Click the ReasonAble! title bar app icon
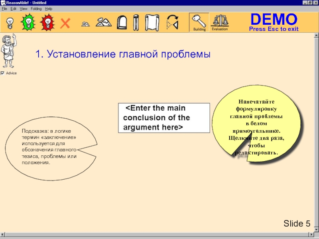This screenshot has height=239, width=319. point(3,3)
